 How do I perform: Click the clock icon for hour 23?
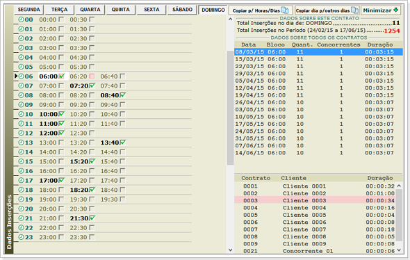tap(21, 237)
